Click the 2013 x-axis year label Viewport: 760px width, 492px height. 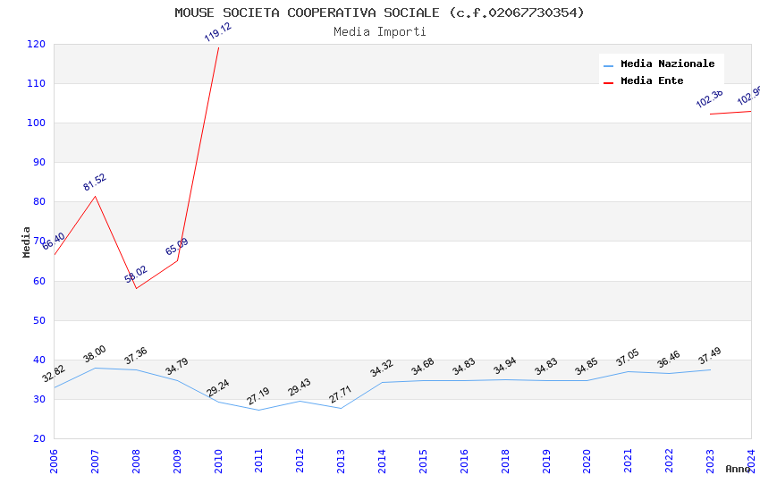tap(341, 461)
